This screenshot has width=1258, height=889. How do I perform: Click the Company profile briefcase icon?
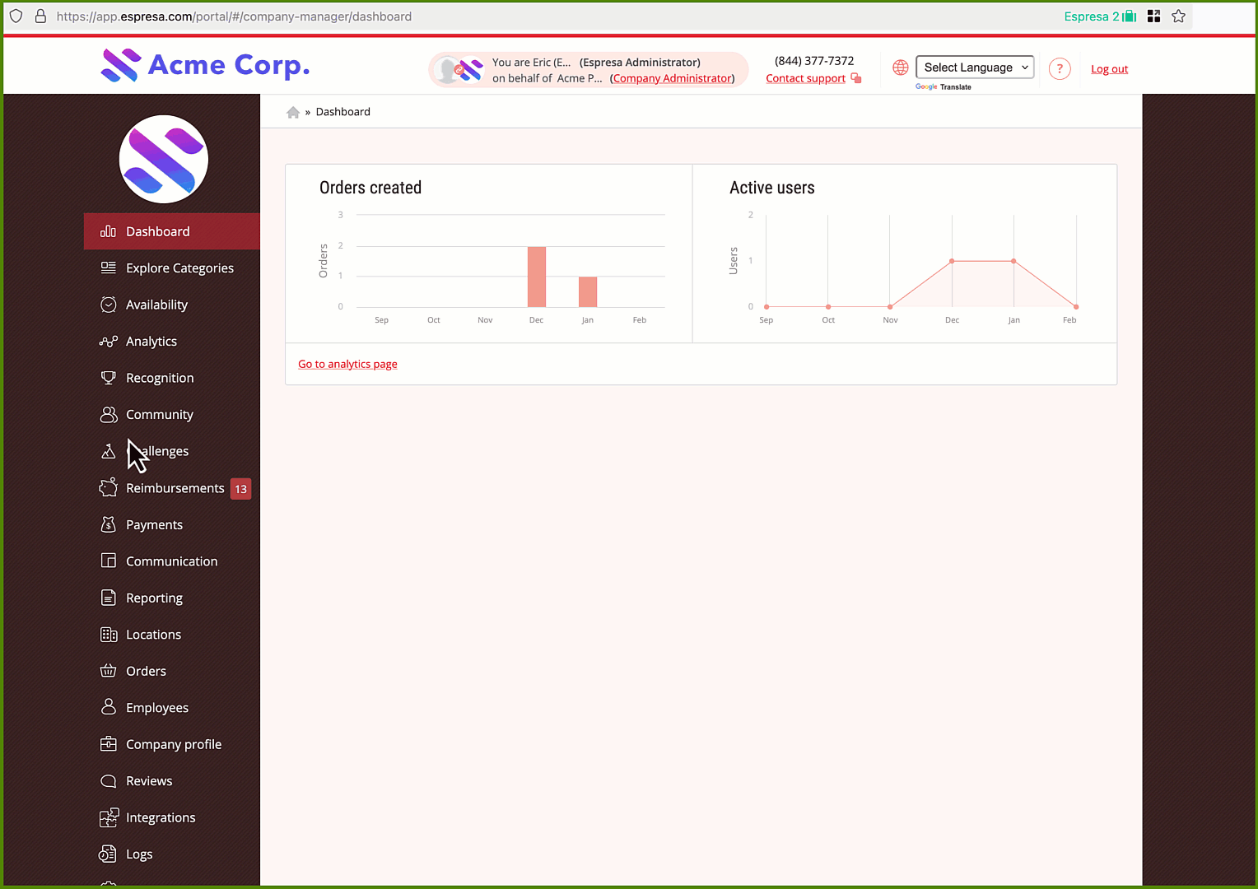click(x=108, y=744)
